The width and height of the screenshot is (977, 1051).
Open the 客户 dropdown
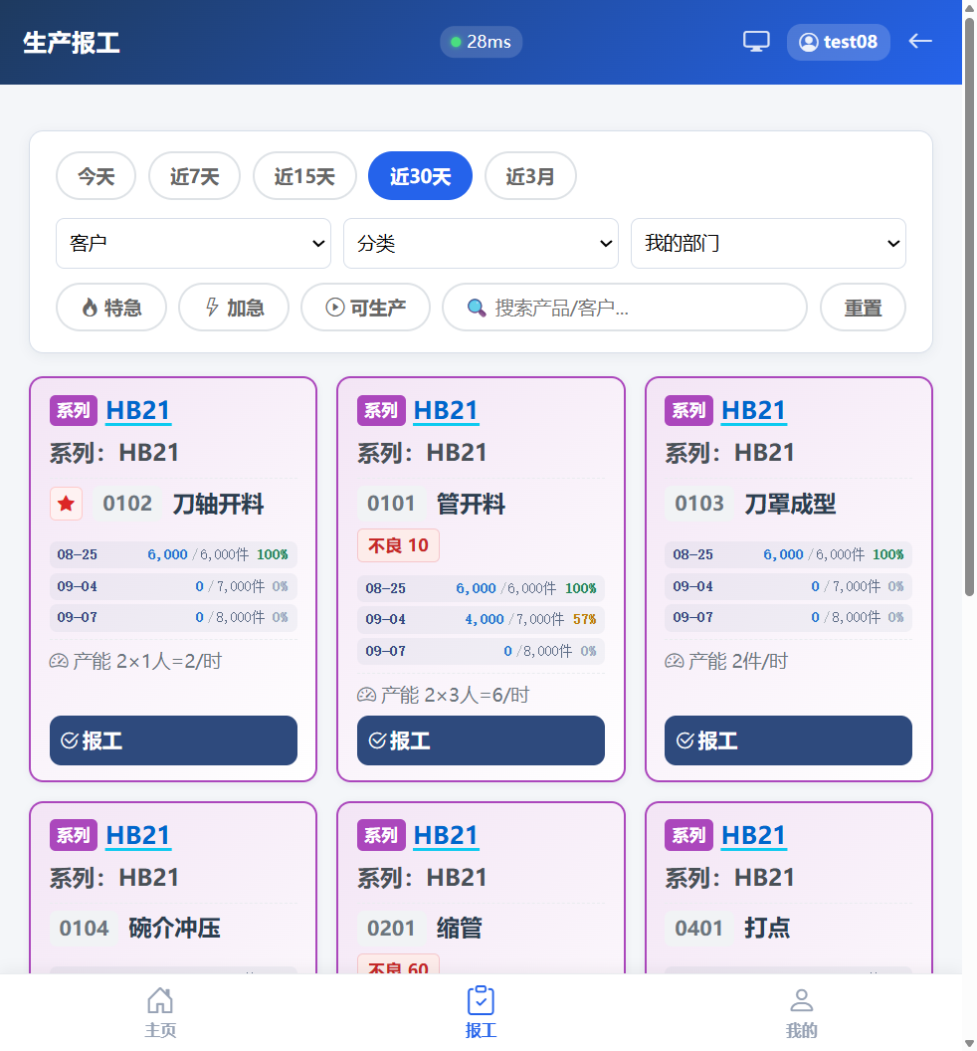point(193,243)
